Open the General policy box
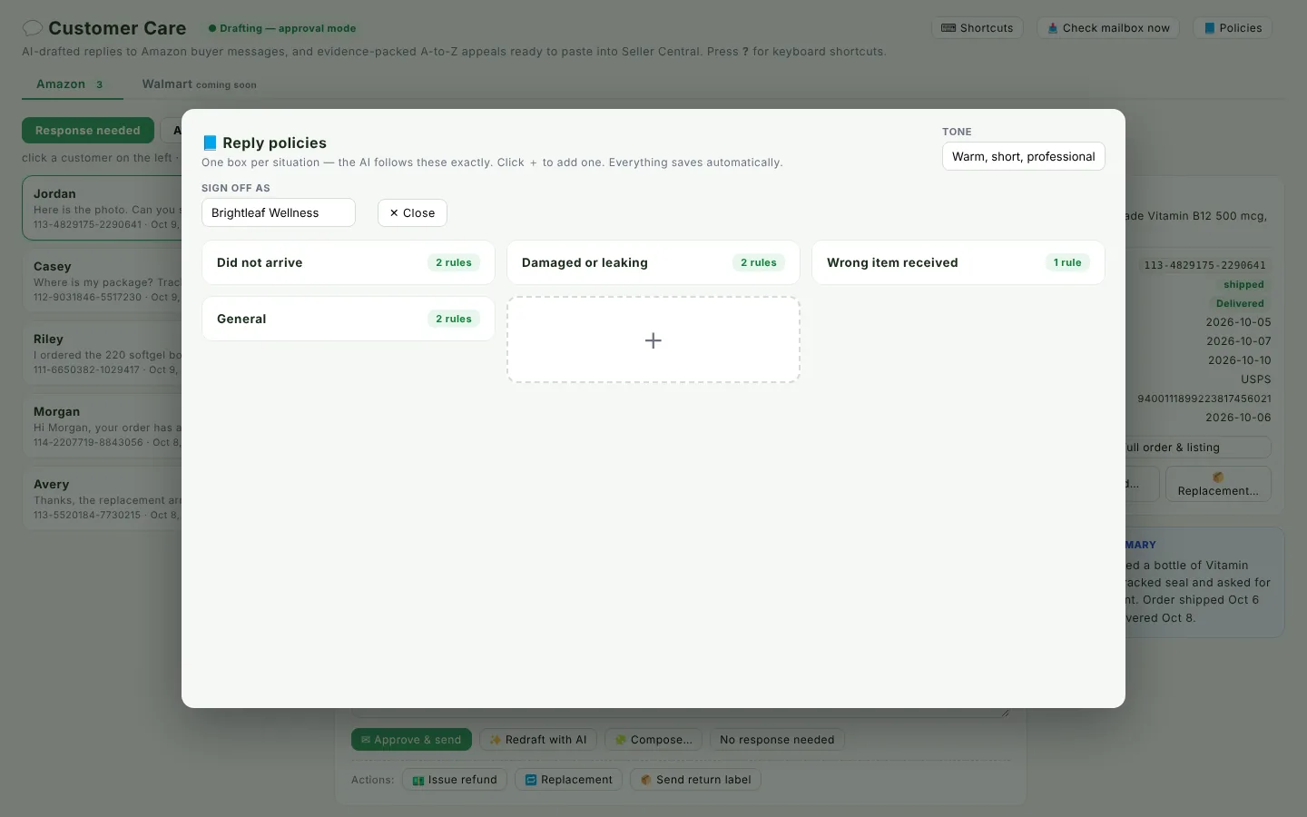The height and width of the screenshot is (817, 1307). 349,319
